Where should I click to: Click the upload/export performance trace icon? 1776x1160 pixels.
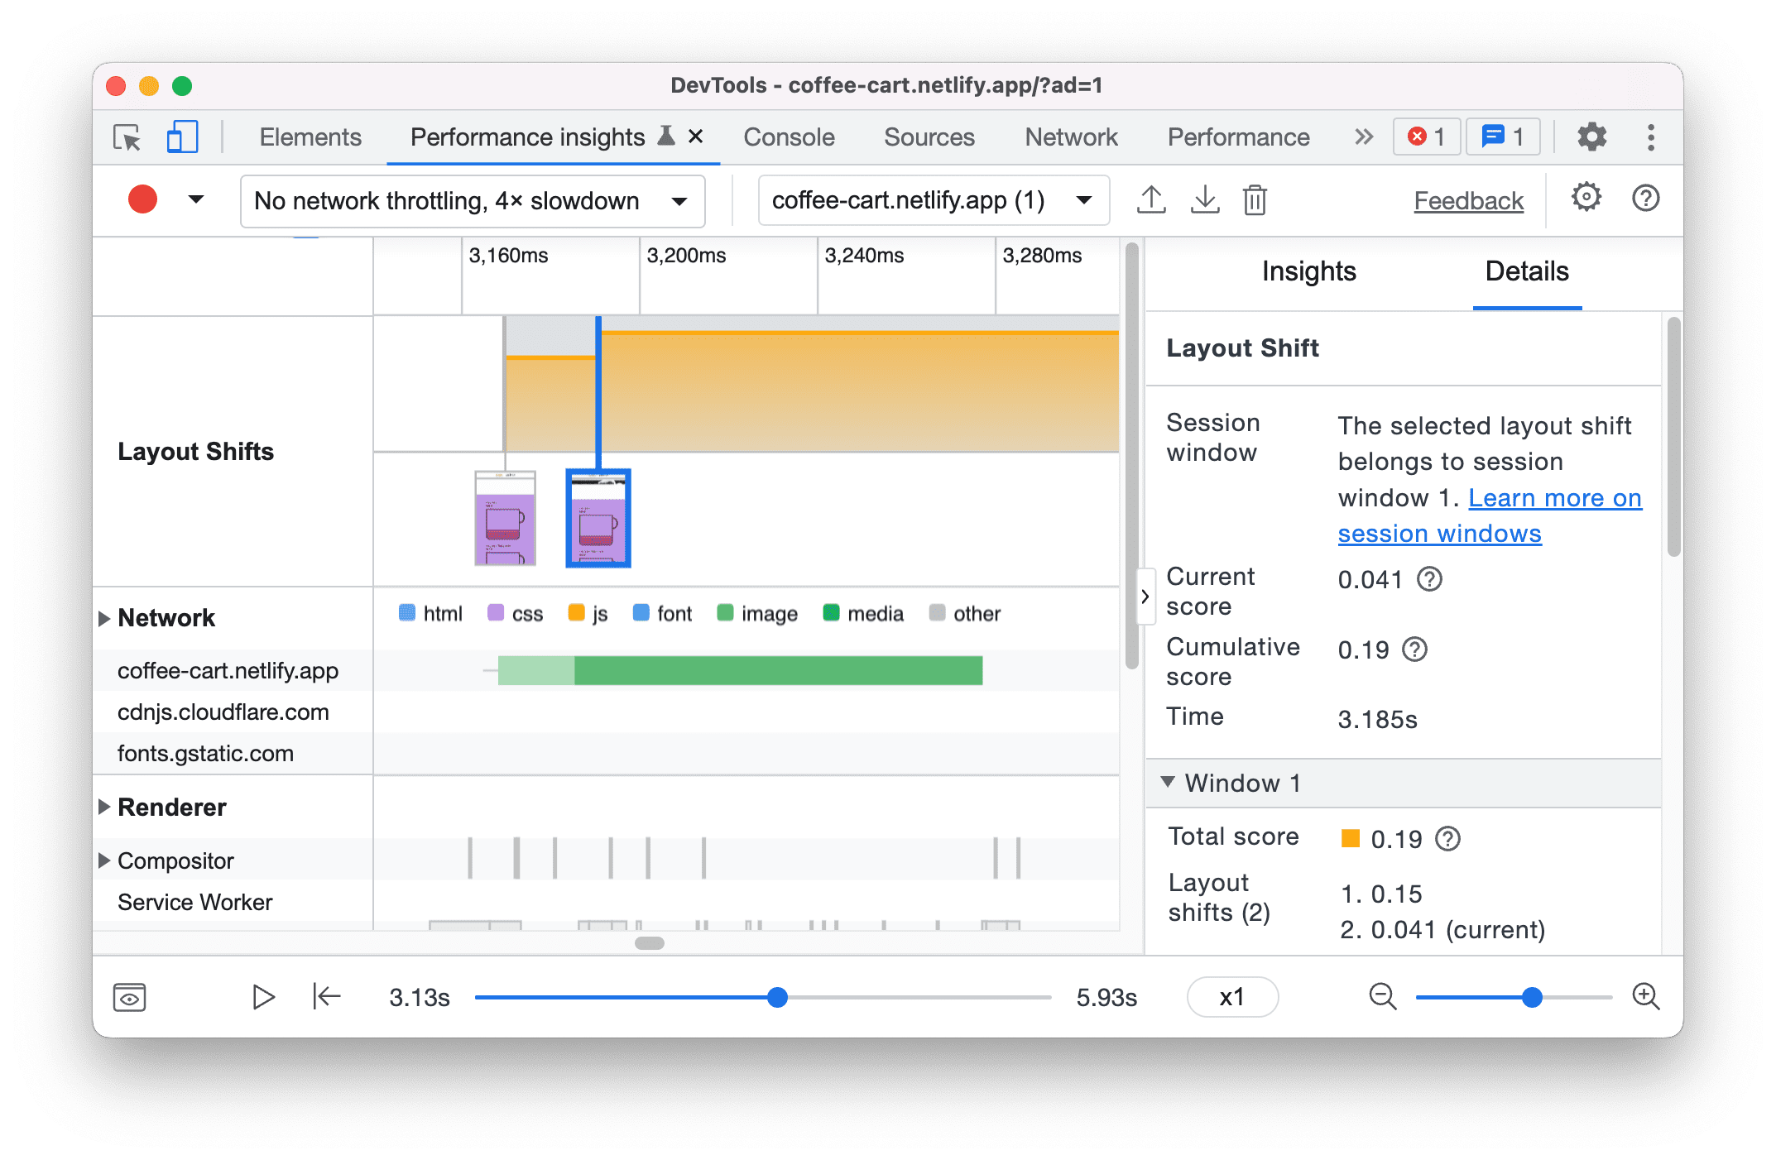[1145, 199]
